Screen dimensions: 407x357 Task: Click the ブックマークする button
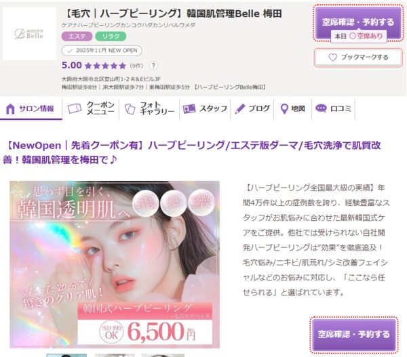click(358, 58)
